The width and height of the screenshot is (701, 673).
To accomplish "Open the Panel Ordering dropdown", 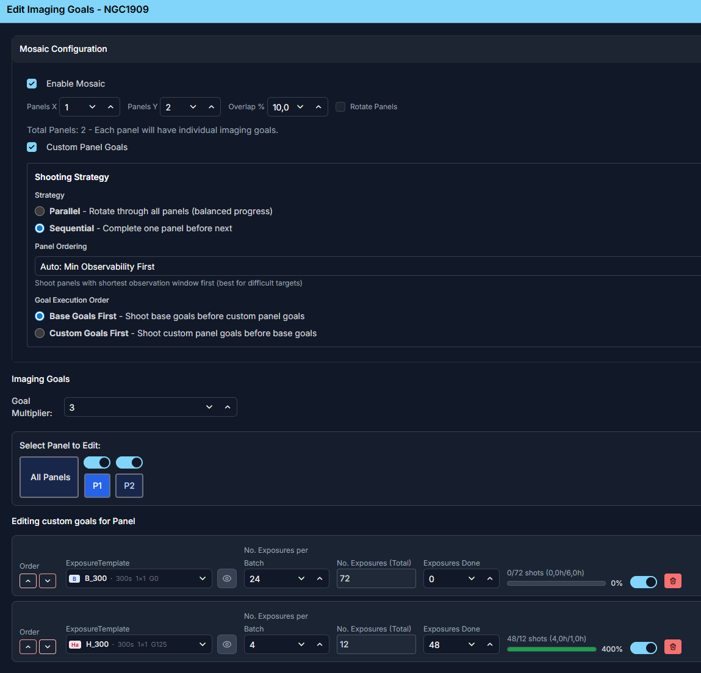I will pyautogui.click(x=366, y=267).
